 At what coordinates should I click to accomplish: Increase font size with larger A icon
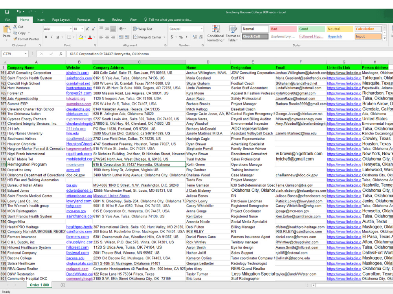(x=88, y=29)
